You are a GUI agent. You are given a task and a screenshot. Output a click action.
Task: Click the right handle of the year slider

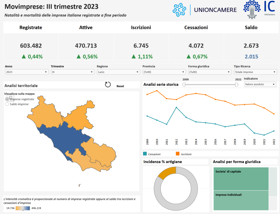tap(237, 85)
